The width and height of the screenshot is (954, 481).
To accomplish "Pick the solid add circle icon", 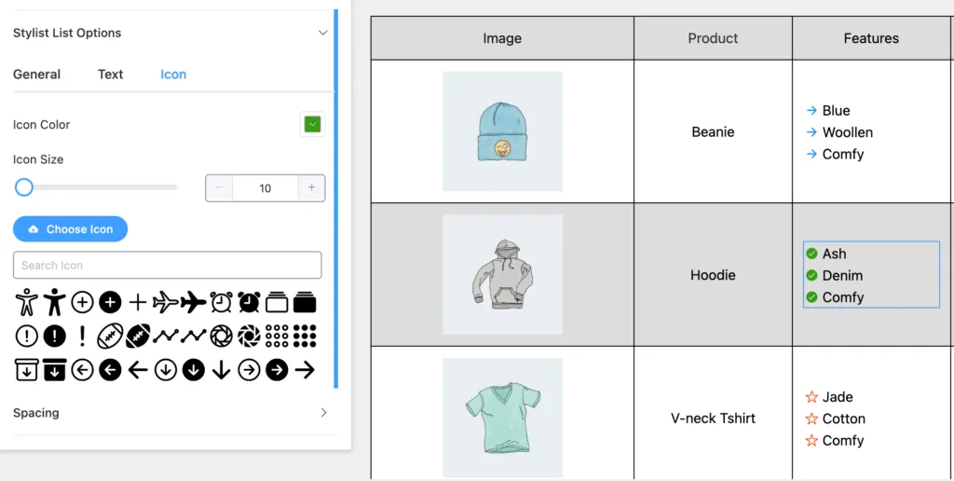I will pos(110,302).
